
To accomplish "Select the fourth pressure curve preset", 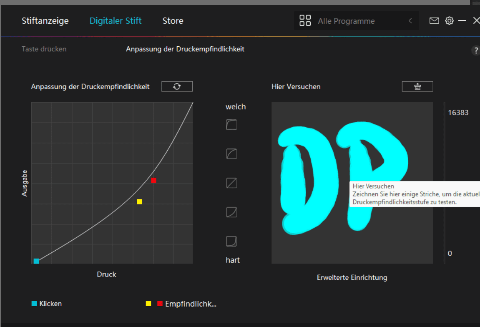I will tap(231, 212).
